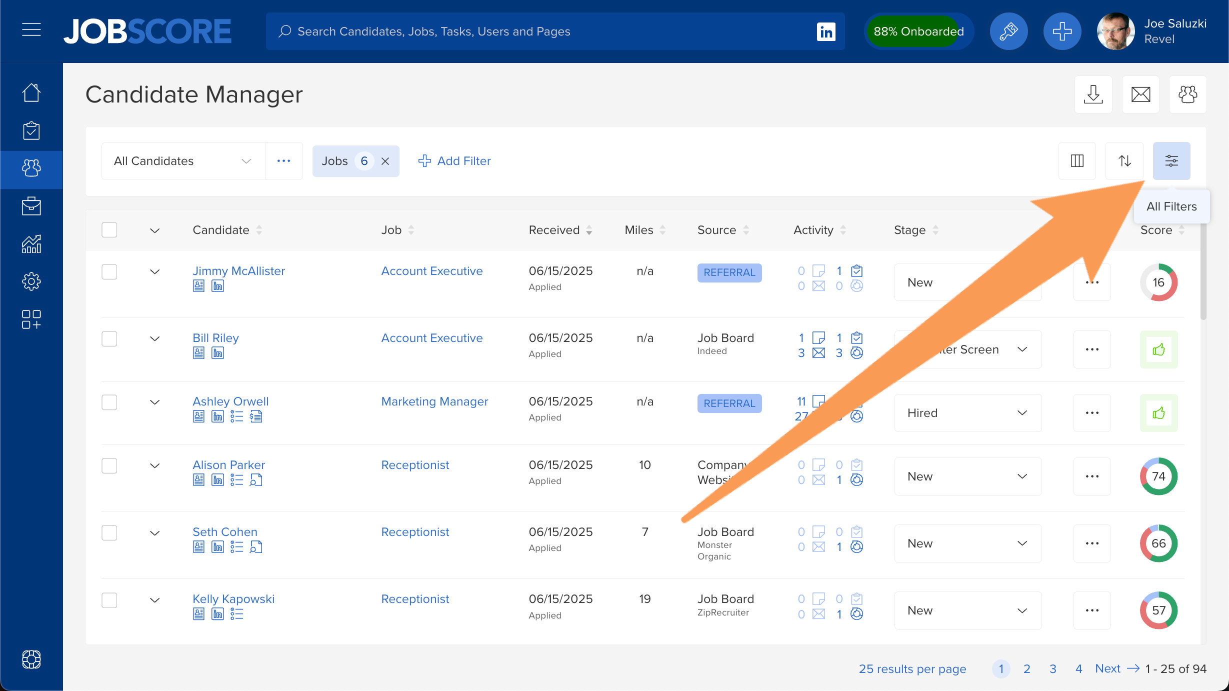Open Alison Parker's New stage dropdown

point(967,476)
